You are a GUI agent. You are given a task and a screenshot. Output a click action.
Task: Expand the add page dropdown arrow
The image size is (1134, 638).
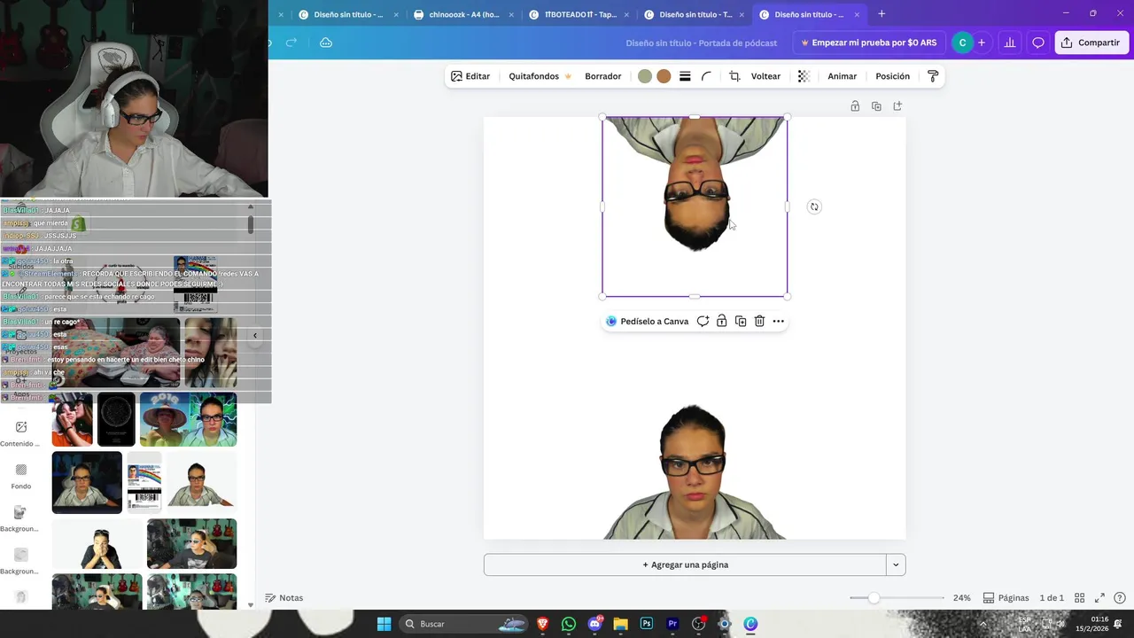[896, 564]
